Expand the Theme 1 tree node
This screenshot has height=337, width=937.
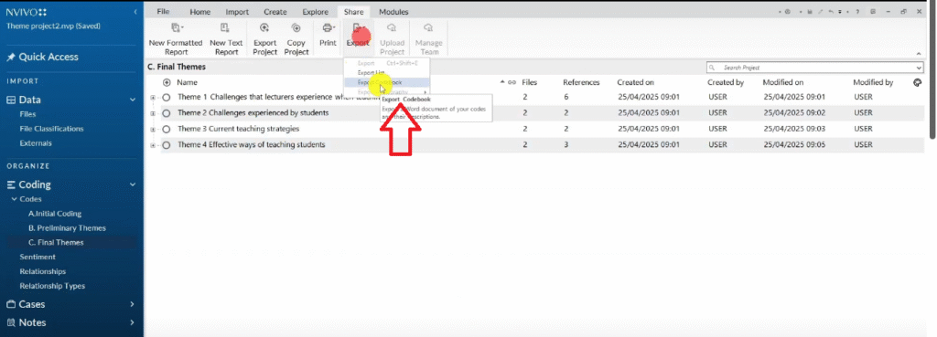click(x=154, y=97)
